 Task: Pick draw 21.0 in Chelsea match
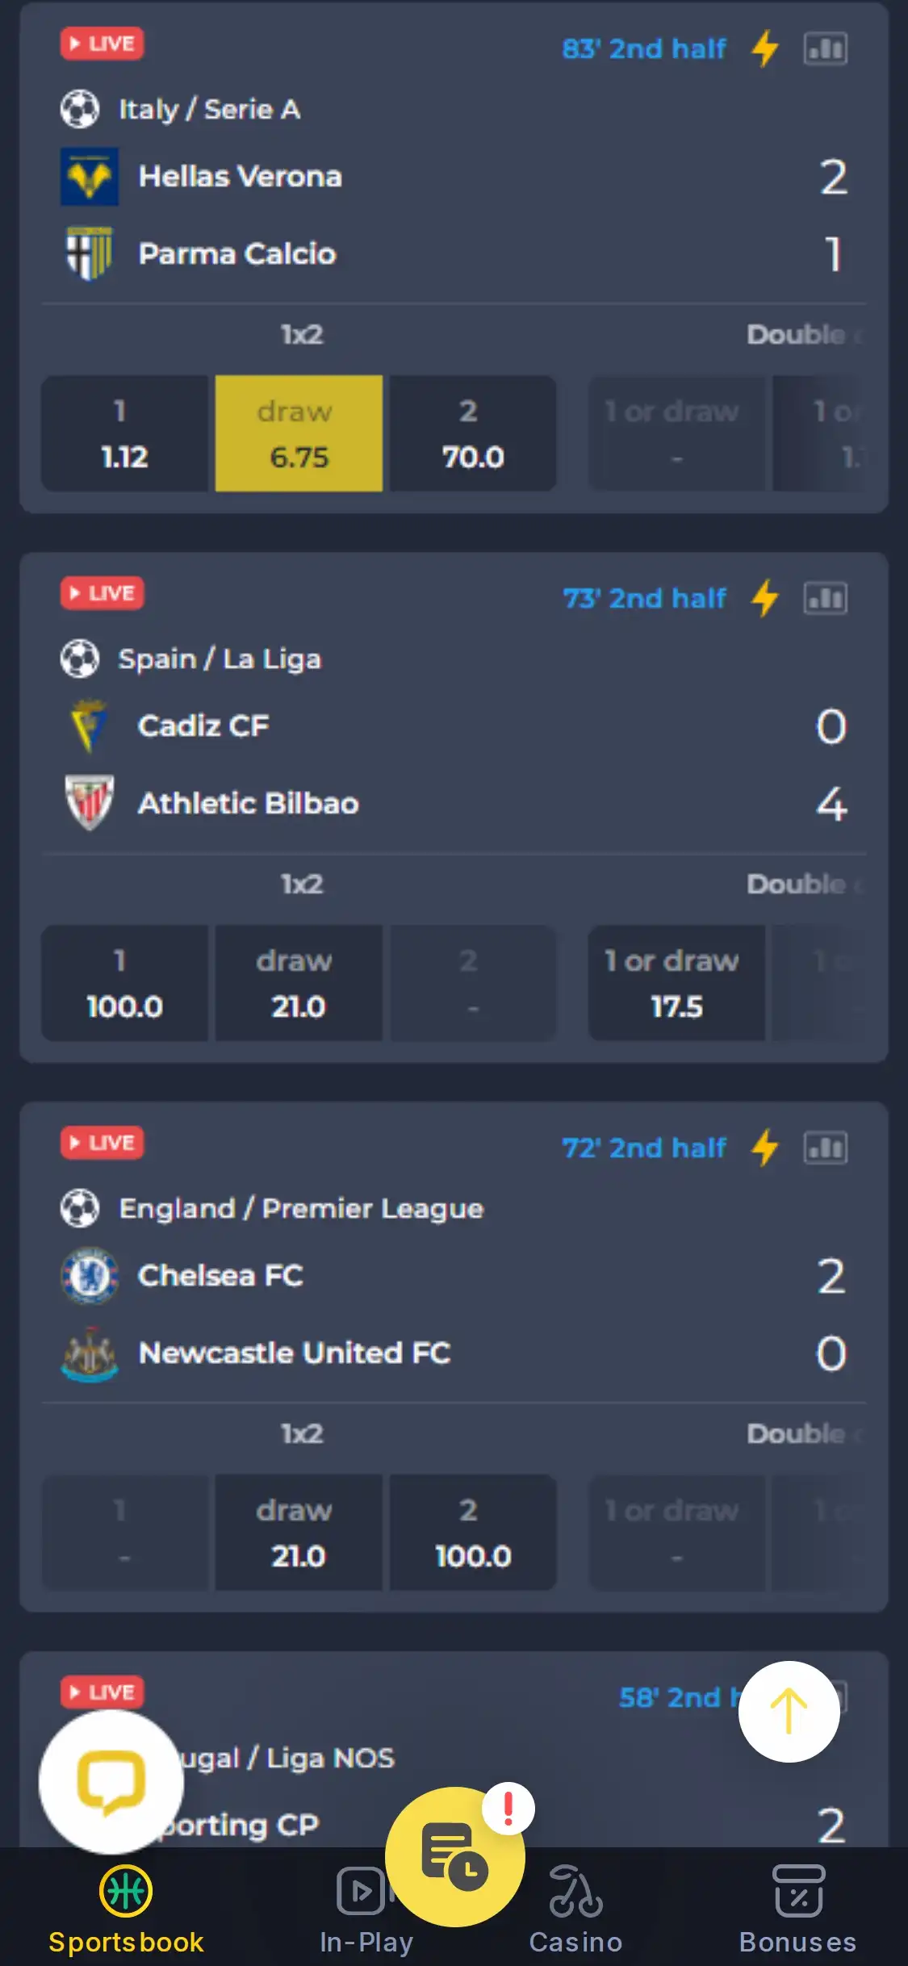pos(299,1533)
